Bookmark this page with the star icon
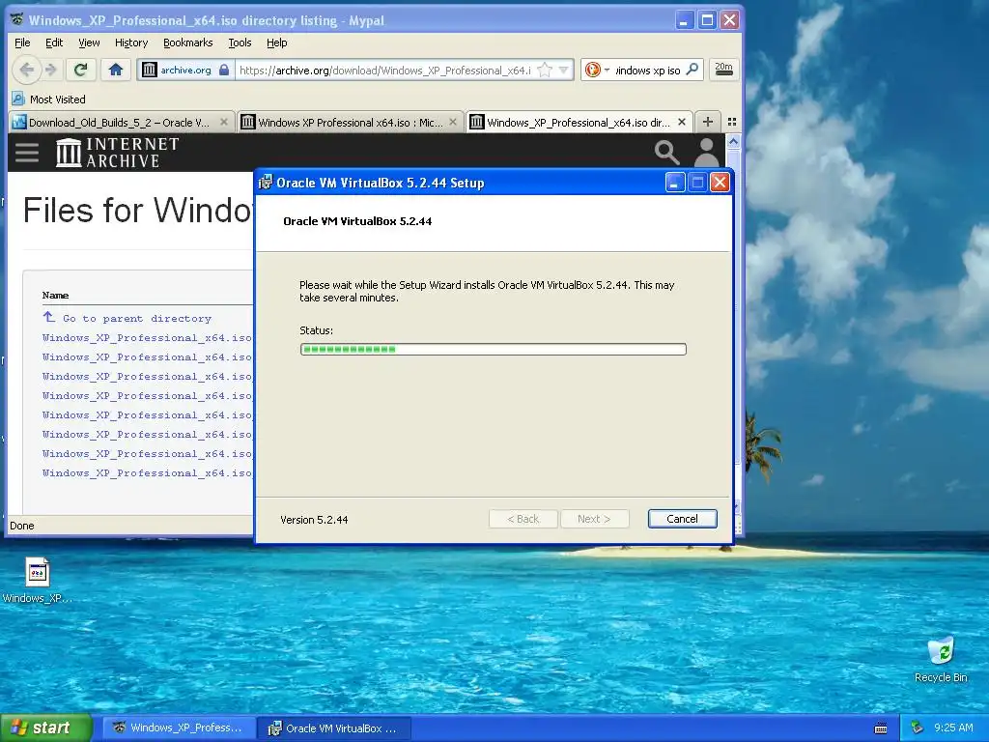 point(545,70)
